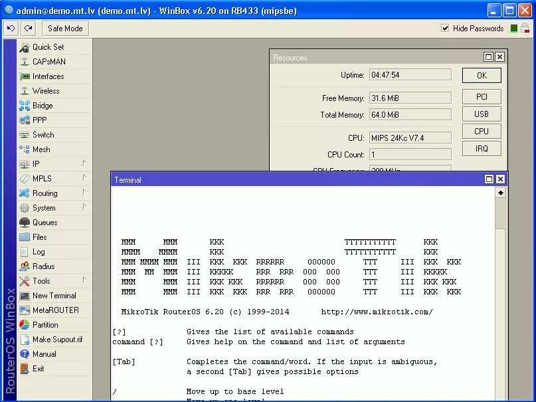Click the Safe Mode button
Image resolution: width=536 pixels, height=402 pixels.
point(65,29)
